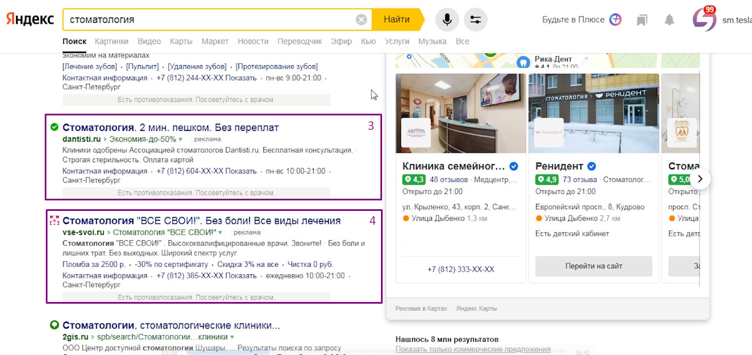Open the Карты tab
The height and width of the screenshot is (355, 752).
[x=181, y=41]
